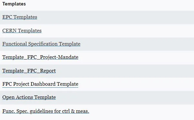Open Template_FPC_Project-Mandate
194x120 pixels.
[40, 57]
